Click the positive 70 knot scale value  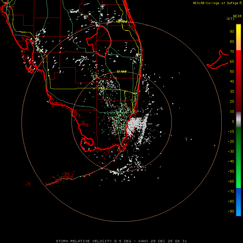click(232, 52)
